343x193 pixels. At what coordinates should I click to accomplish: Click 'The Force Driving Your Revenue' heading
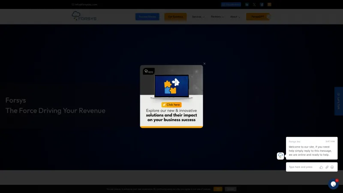55,111
